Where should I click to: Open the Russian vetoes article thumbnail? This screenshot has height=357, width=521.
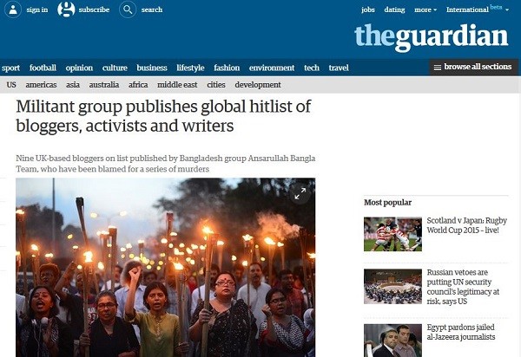[392, 287]
